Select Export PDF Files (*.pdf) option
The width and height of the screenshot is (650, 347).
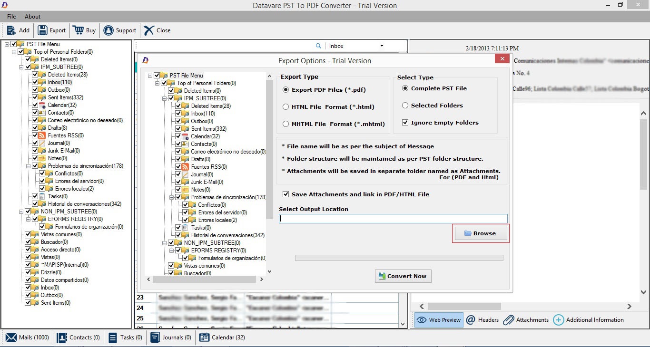coord(286,89)
